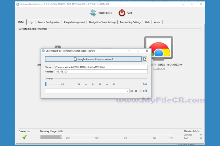Click the Universal Media Server title bar icon
Image resolution: width=220 pixels, height=146 pixels.
18,4
